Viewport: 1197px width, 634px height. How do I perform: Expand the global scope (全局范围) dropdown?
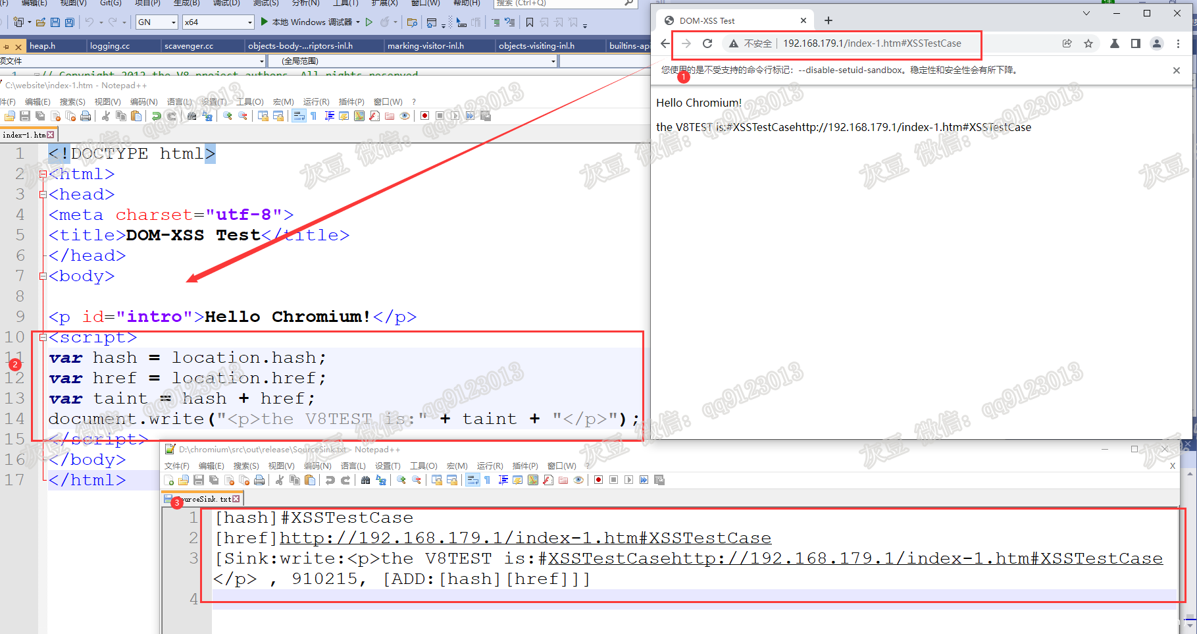pyautogui.click(x=553, y=61)
